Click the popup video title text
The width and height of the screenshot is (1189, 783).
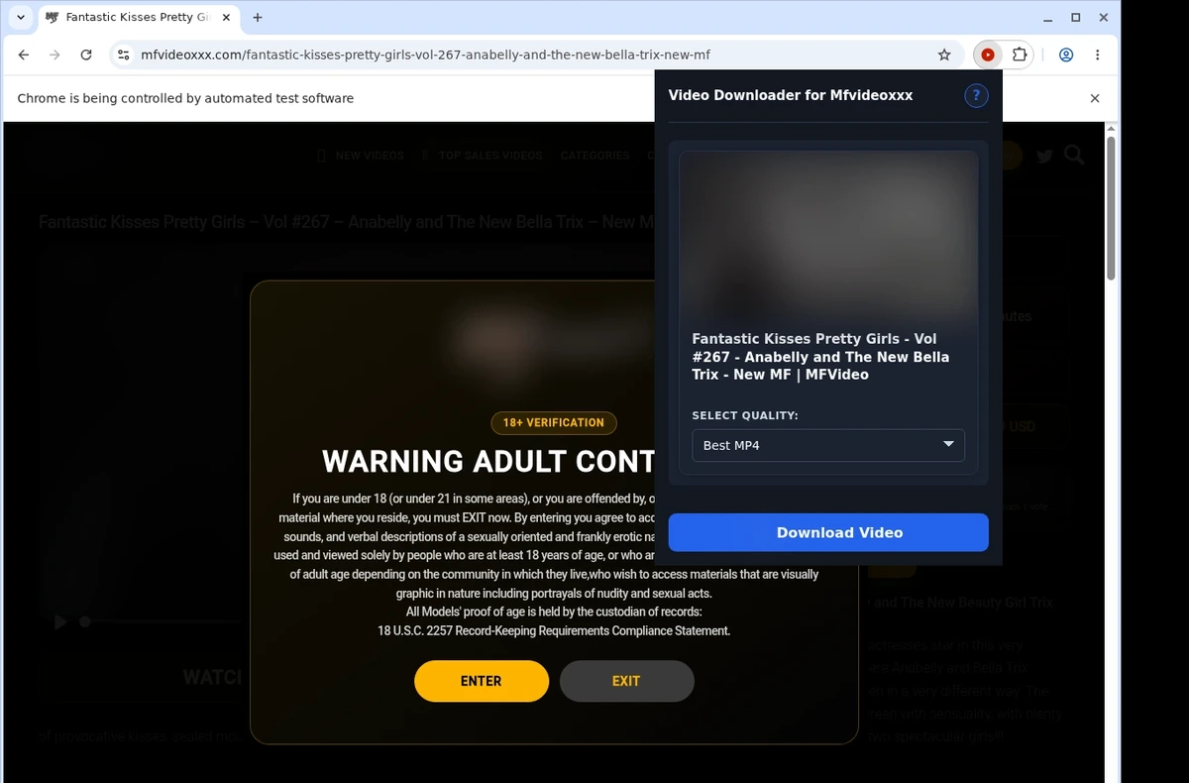tap(820, 357)
